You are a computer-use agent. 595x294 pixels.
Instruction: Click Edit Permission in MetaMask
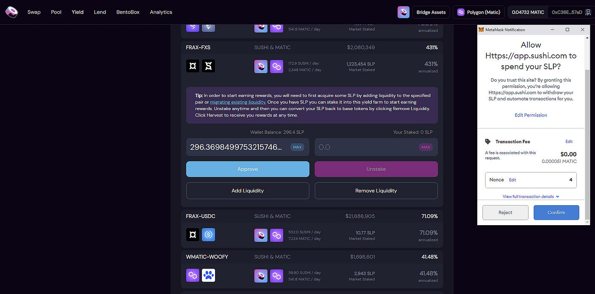(531, 115)
